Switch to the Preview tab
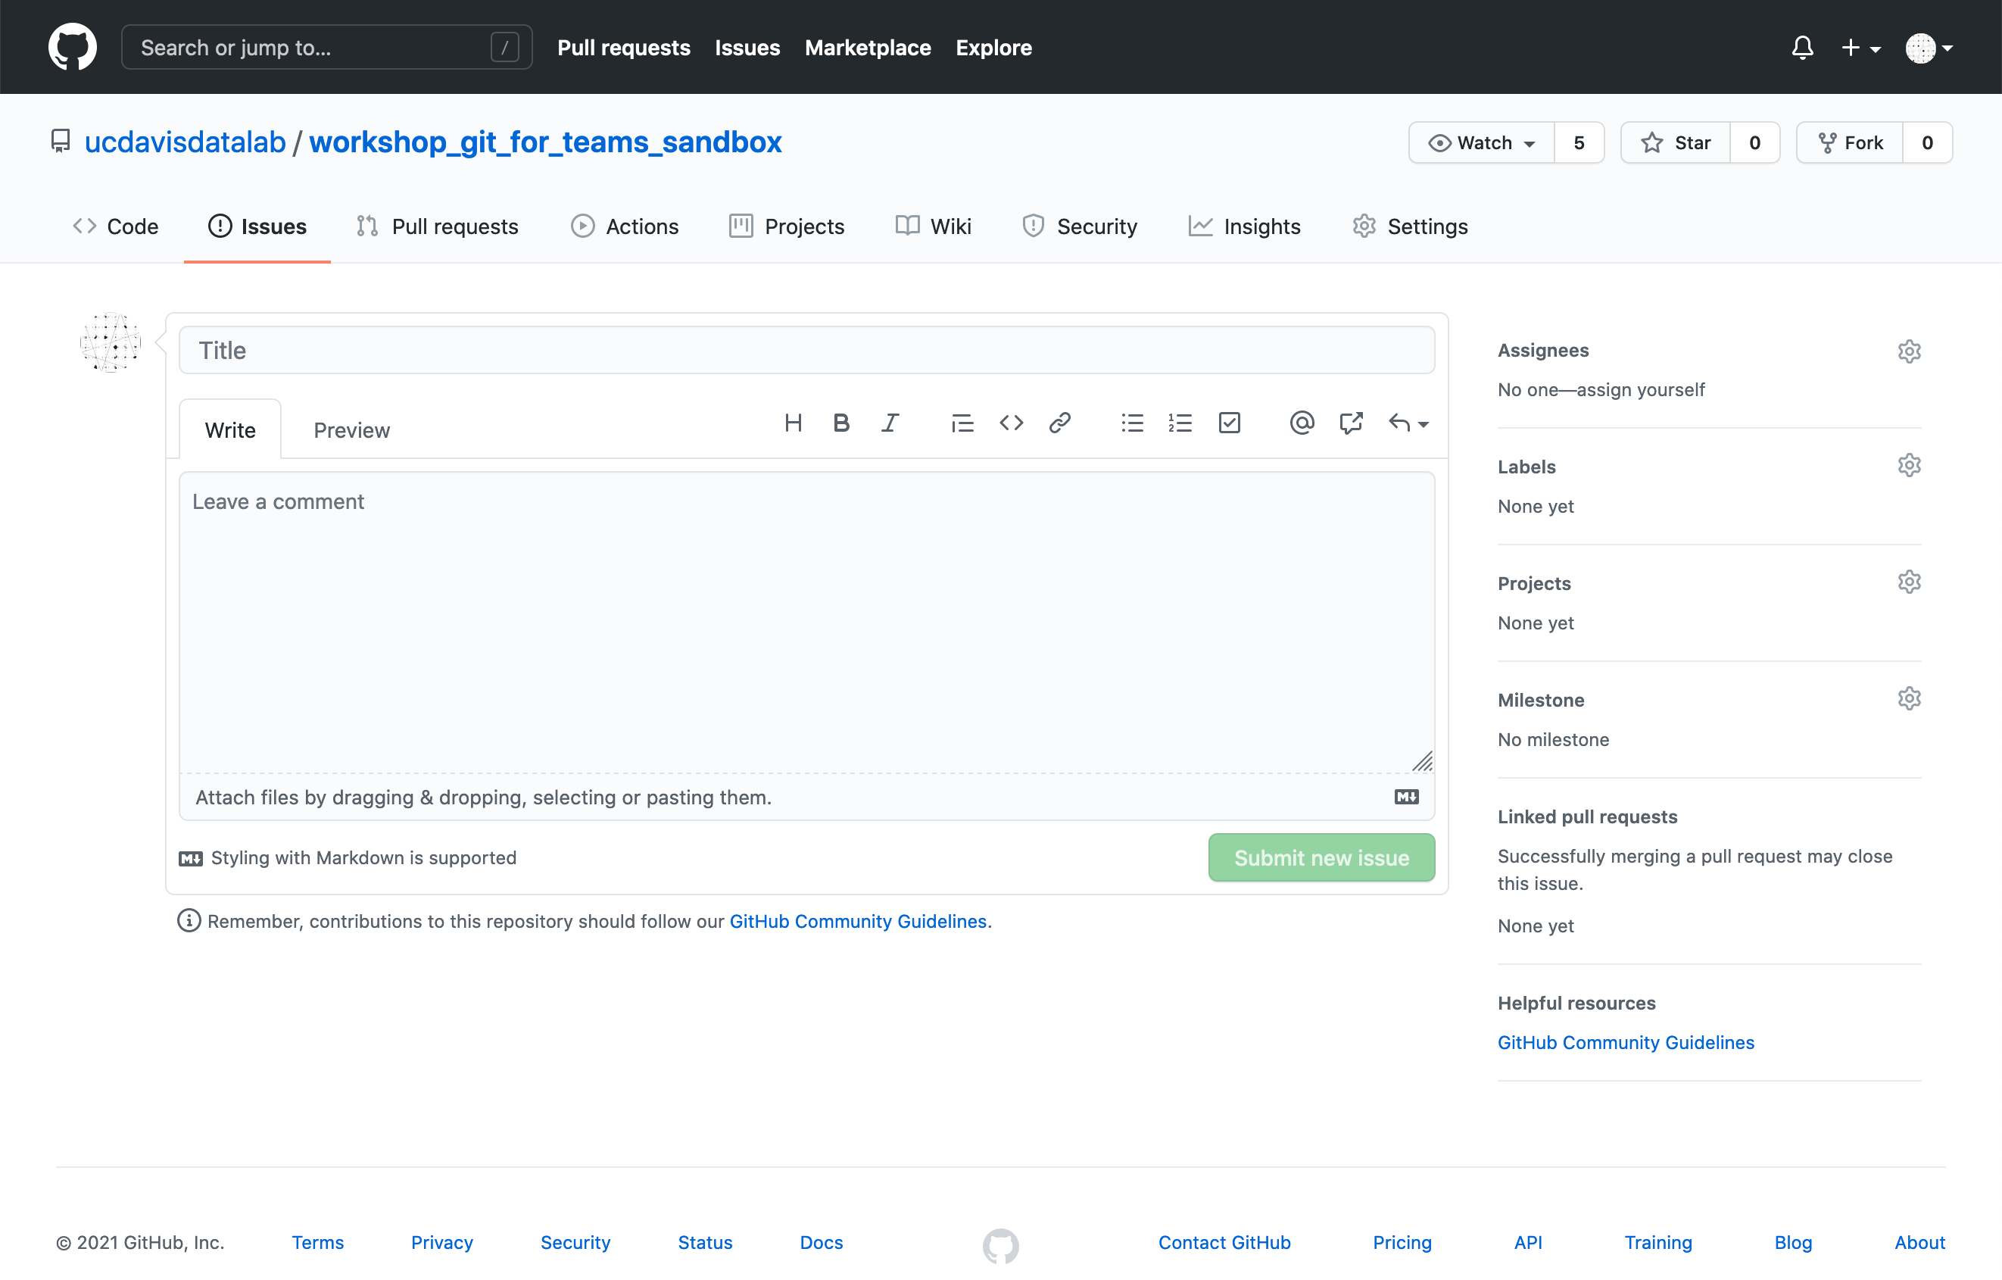2002x1280 pixels. (351, 430)
